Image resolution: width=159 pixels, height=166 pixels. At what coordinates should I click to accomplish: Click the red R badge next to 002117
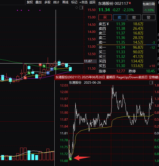click(130, 3)
